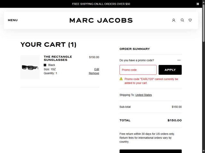The height and width of the screenshot is (153, 205).
Task: Edit The Rectangle Sunglasses item
Action: coord(97,69)
